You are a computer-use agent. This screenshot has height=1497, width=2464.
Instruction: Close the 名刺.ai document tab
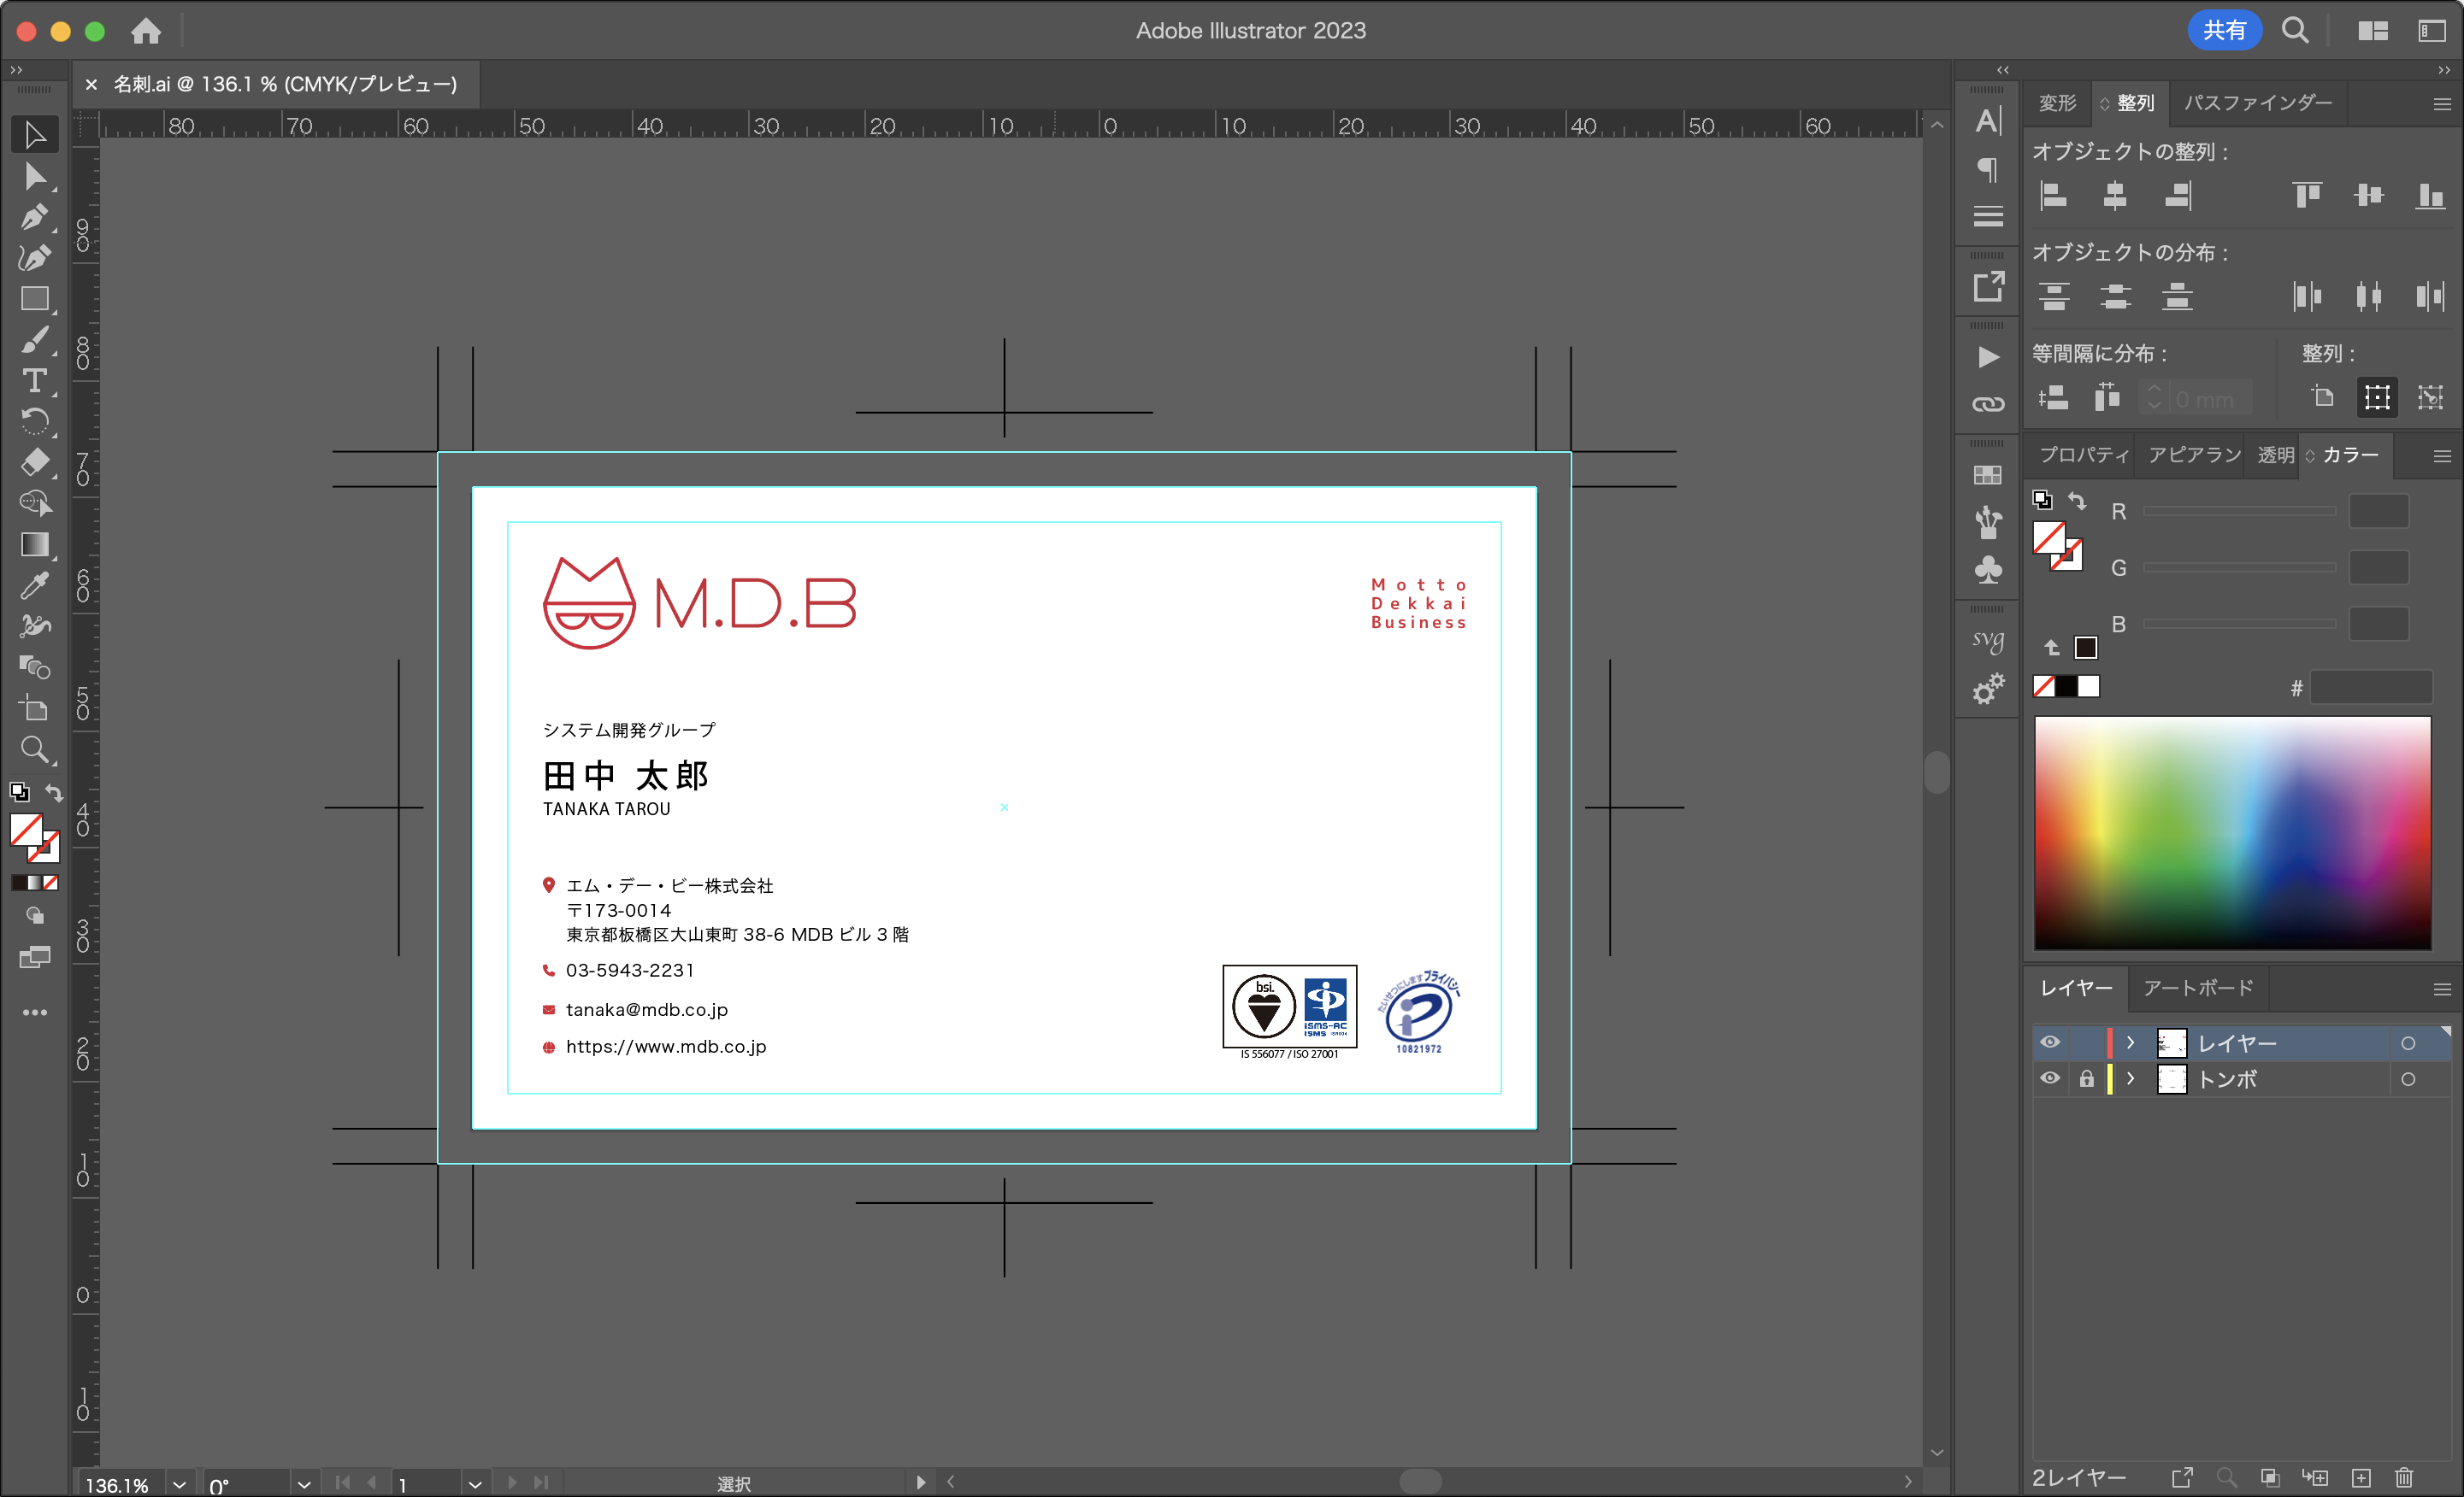tap(91, 84)
